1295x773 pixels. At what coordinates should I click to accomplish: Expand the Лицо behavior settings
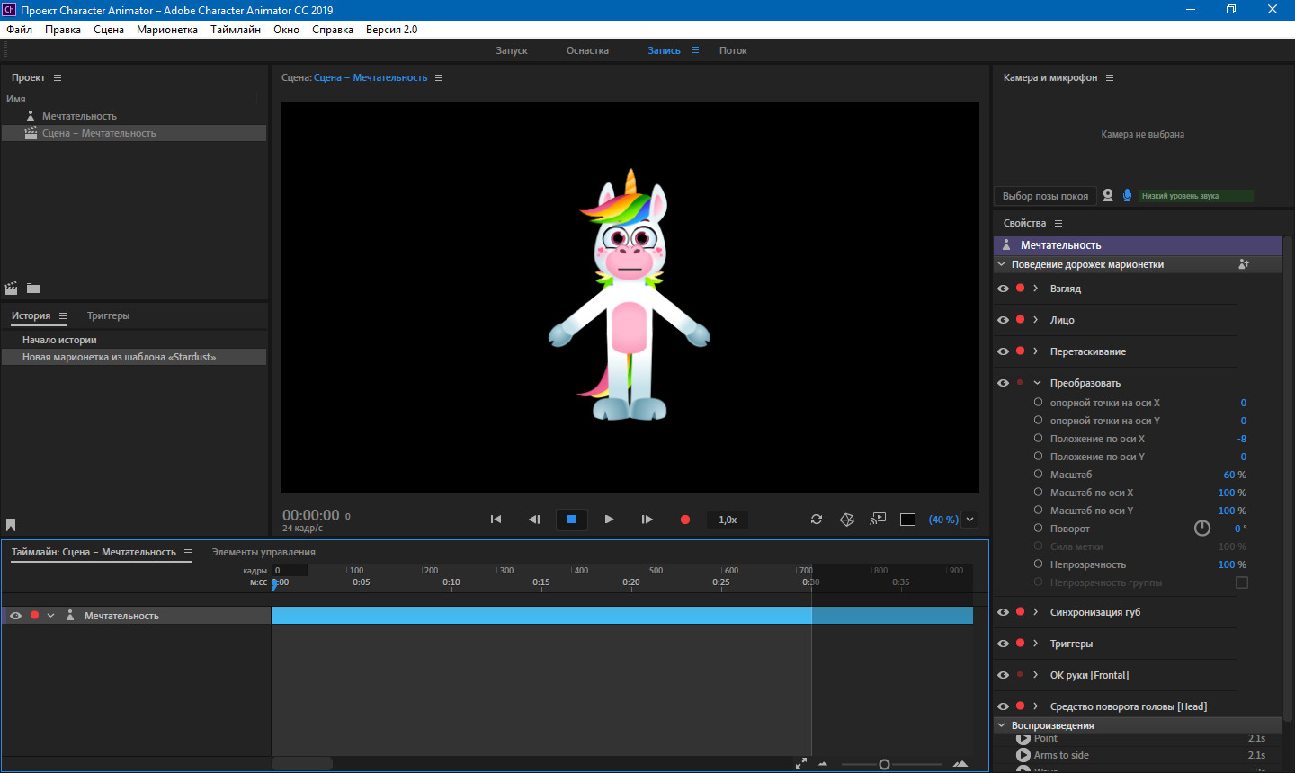point(1036,320)
